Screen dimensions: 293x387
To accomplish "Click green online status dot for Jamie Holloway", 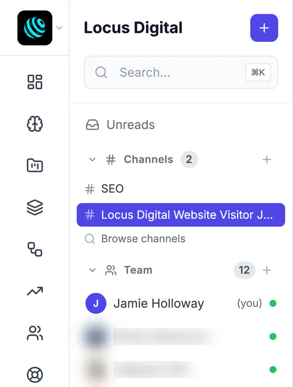I will click(x=273, y=303).
